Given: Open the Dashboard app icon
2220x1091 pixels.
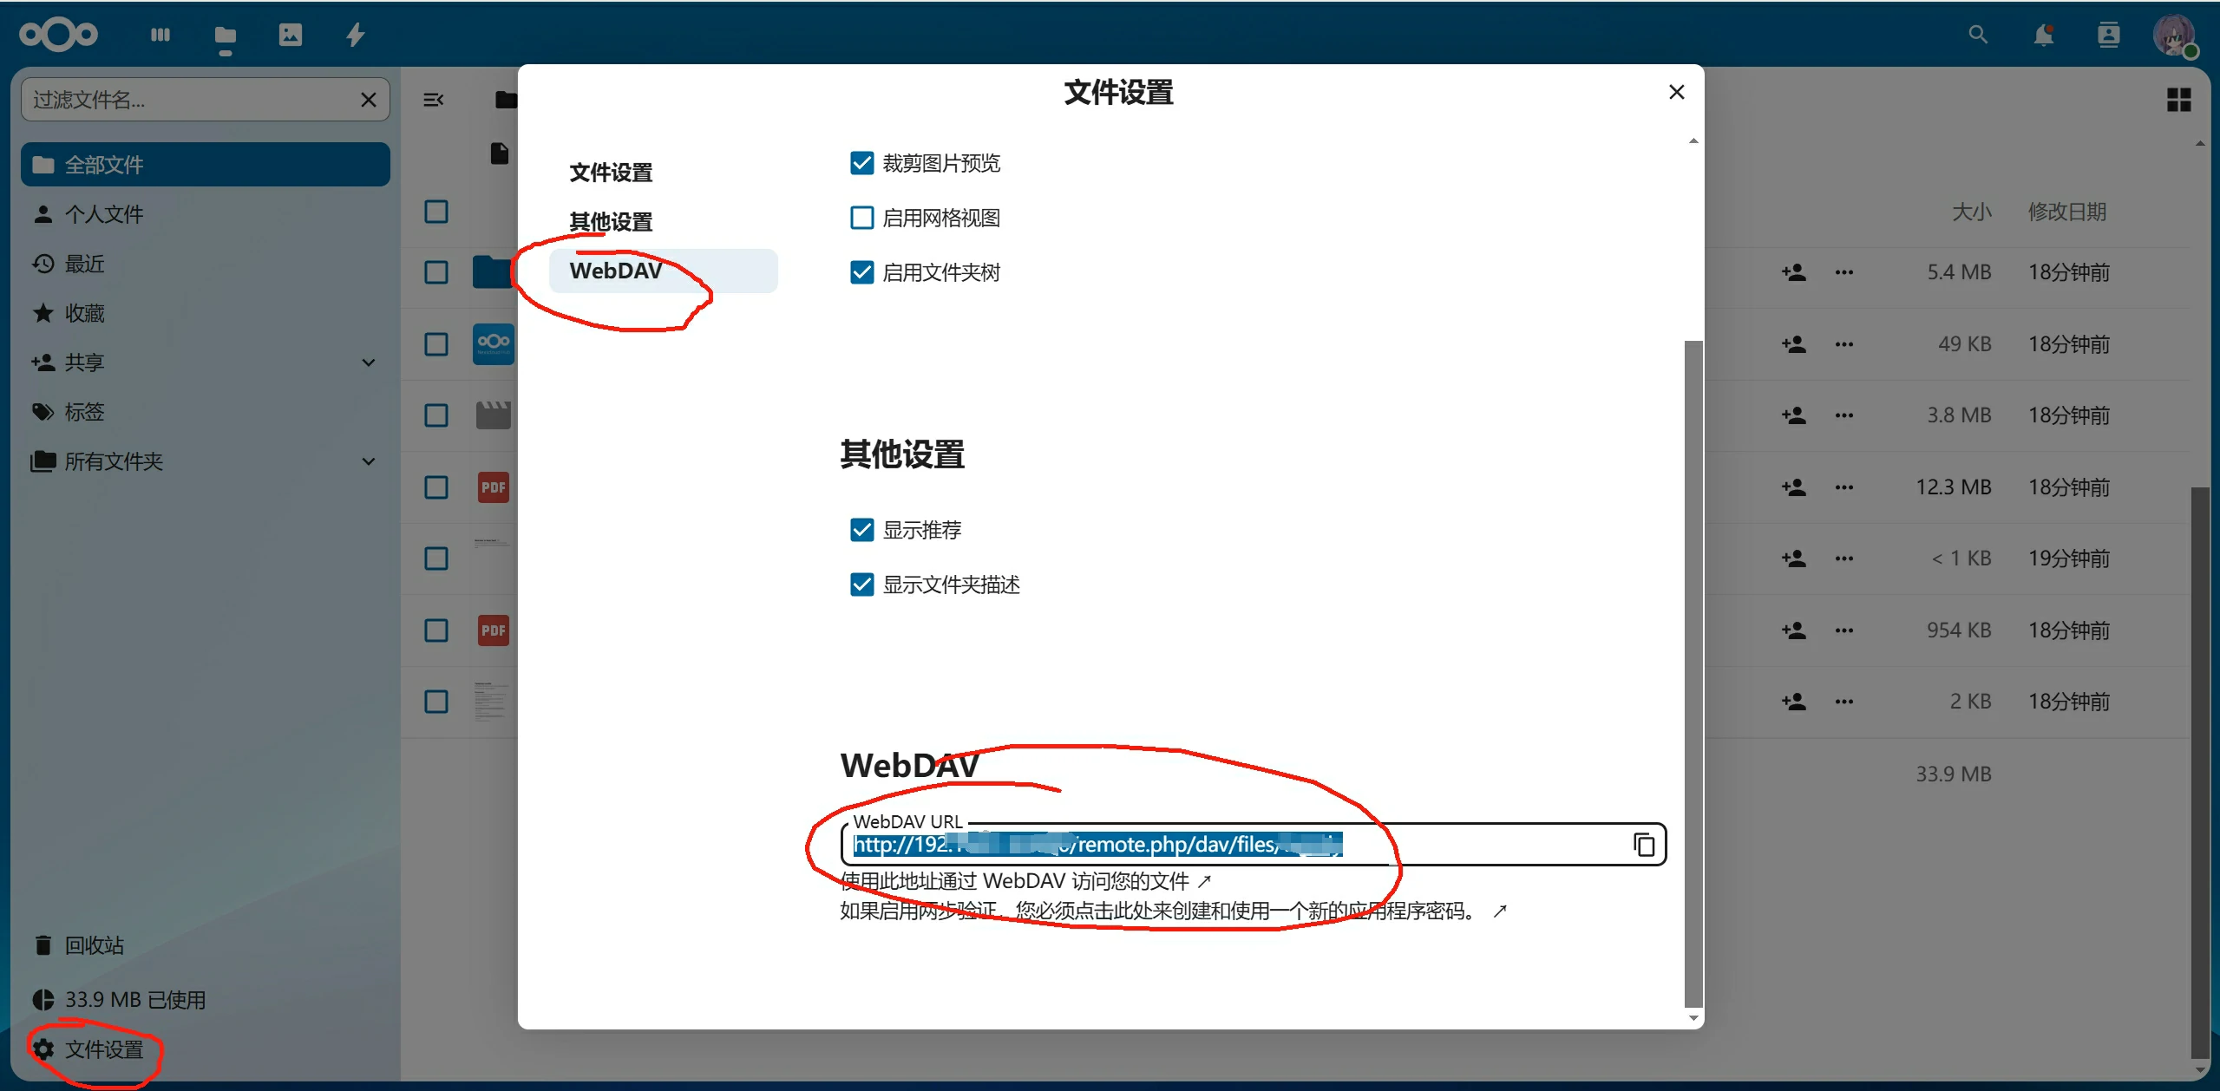Looking at the screenshot, I should [160, 35].
